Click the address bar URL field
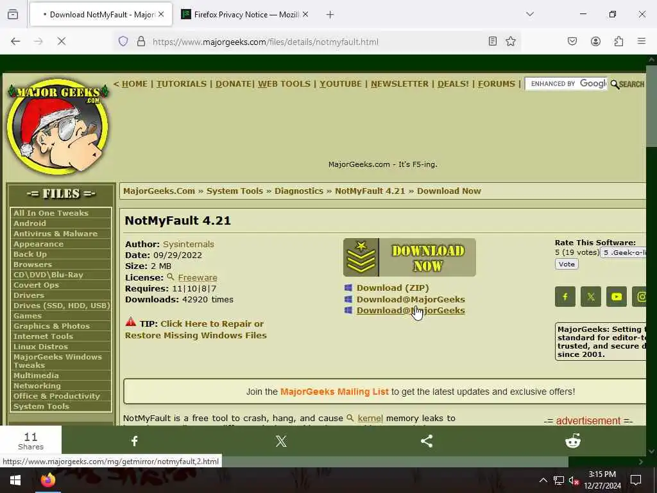 coord(318,42)
